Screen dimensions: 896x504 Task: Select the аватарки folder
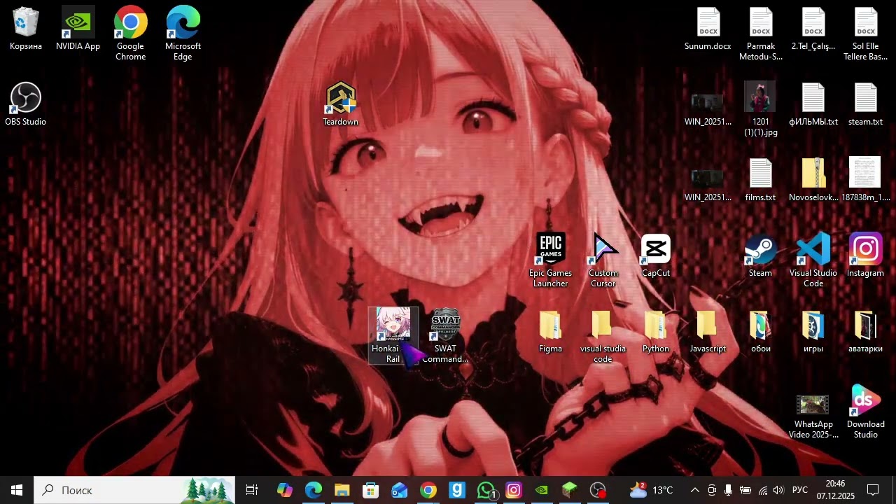[866, 331]
